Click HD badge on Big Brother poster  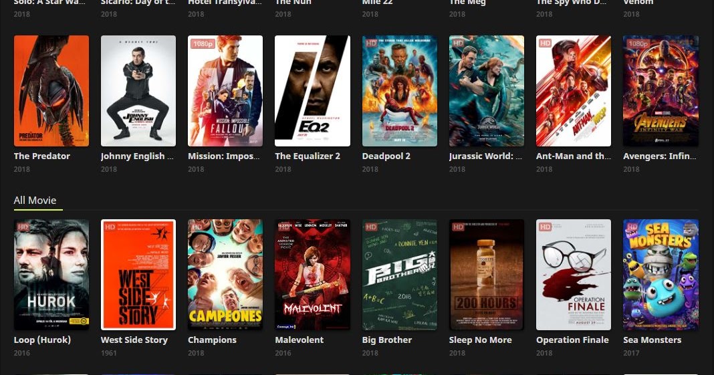click(x=371, y=227)
